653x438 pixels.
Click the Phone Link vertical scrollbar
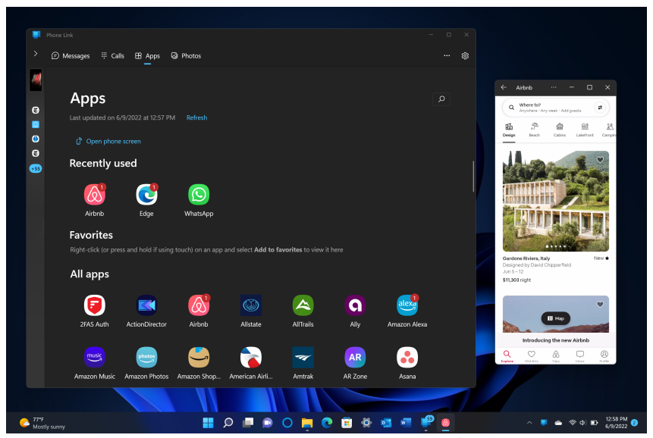click(x=473, y=177)
